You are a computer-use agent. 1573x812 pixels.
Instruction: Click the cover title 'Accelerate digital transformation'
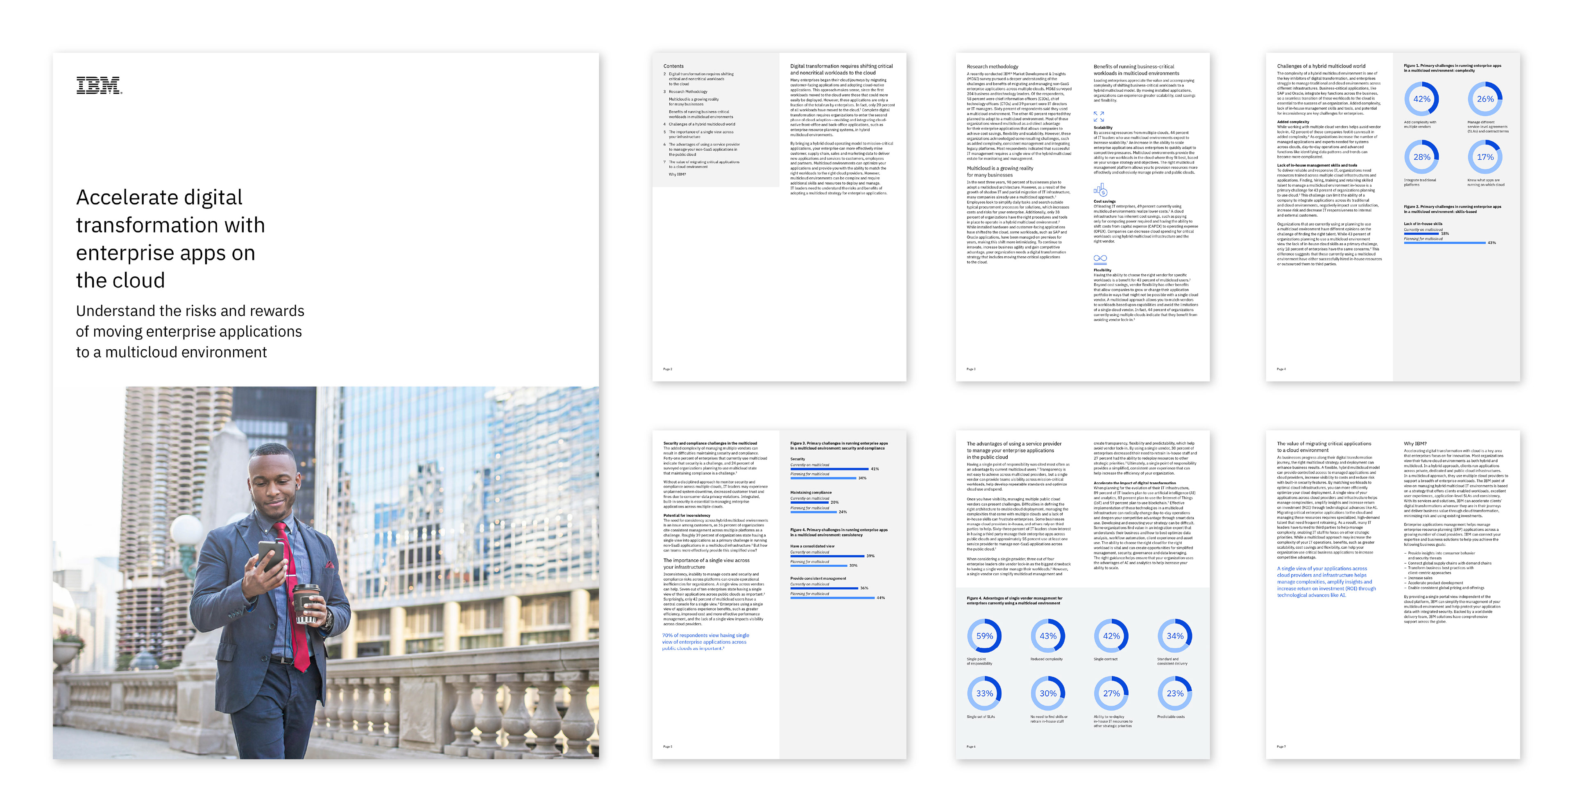tap(170, 239)
